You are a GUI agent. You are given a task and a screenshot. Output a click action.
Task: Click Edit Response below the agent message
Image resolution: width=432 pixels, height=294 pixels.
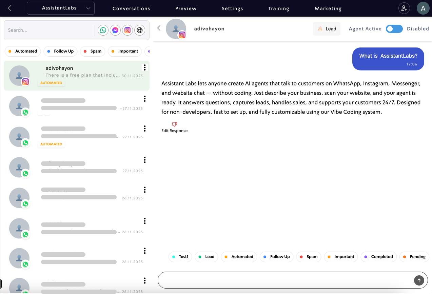point(175,130)
